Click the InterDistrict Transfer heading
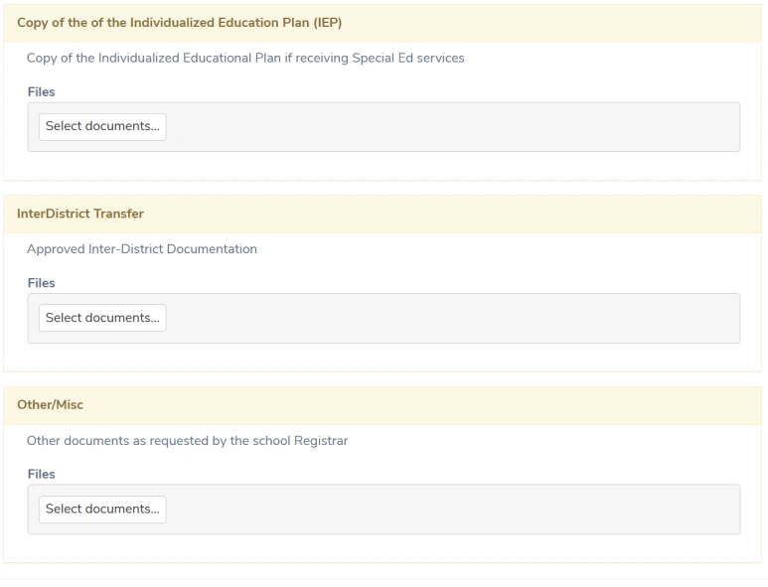The image size is (768, 587). click(x=80, y=214)
